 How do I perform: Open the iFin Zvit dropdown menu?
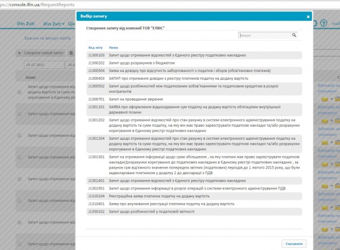click(54, 24)
